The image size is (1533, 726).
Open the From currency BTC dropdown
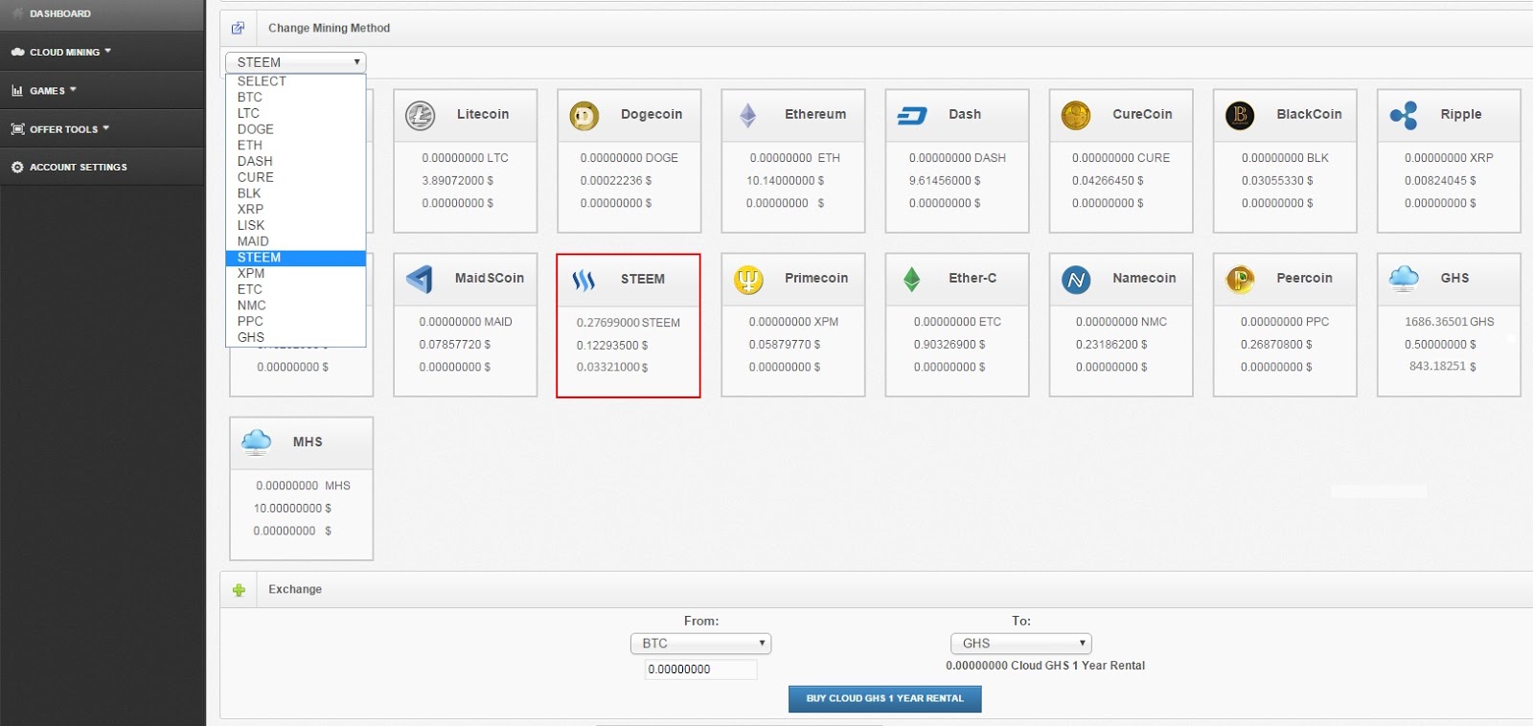[x=700, y=644]
